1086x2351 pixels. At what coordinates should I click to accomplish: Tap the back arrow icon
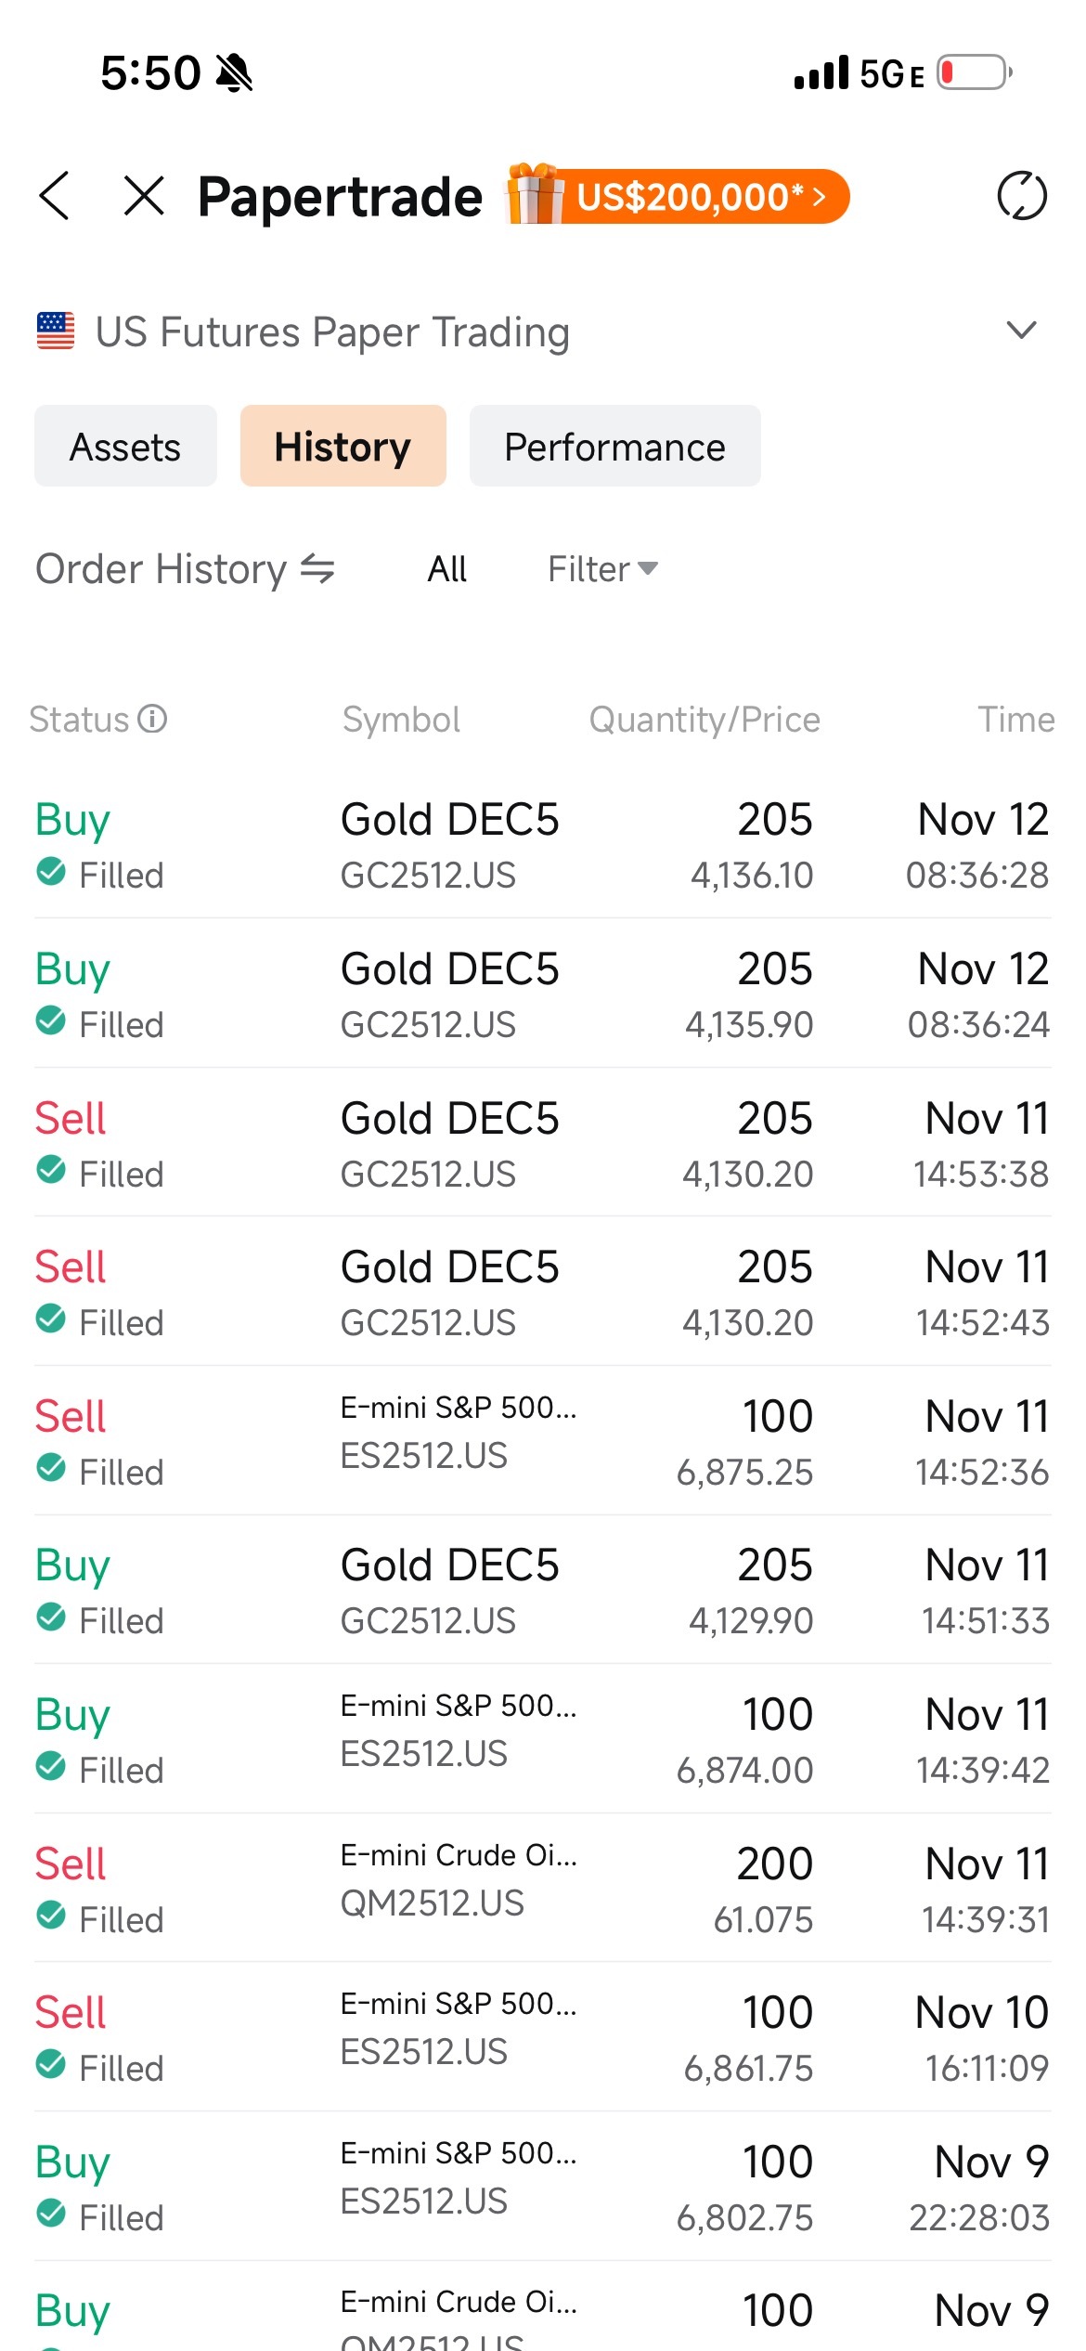pyautogui.click(x=55, y=196)
